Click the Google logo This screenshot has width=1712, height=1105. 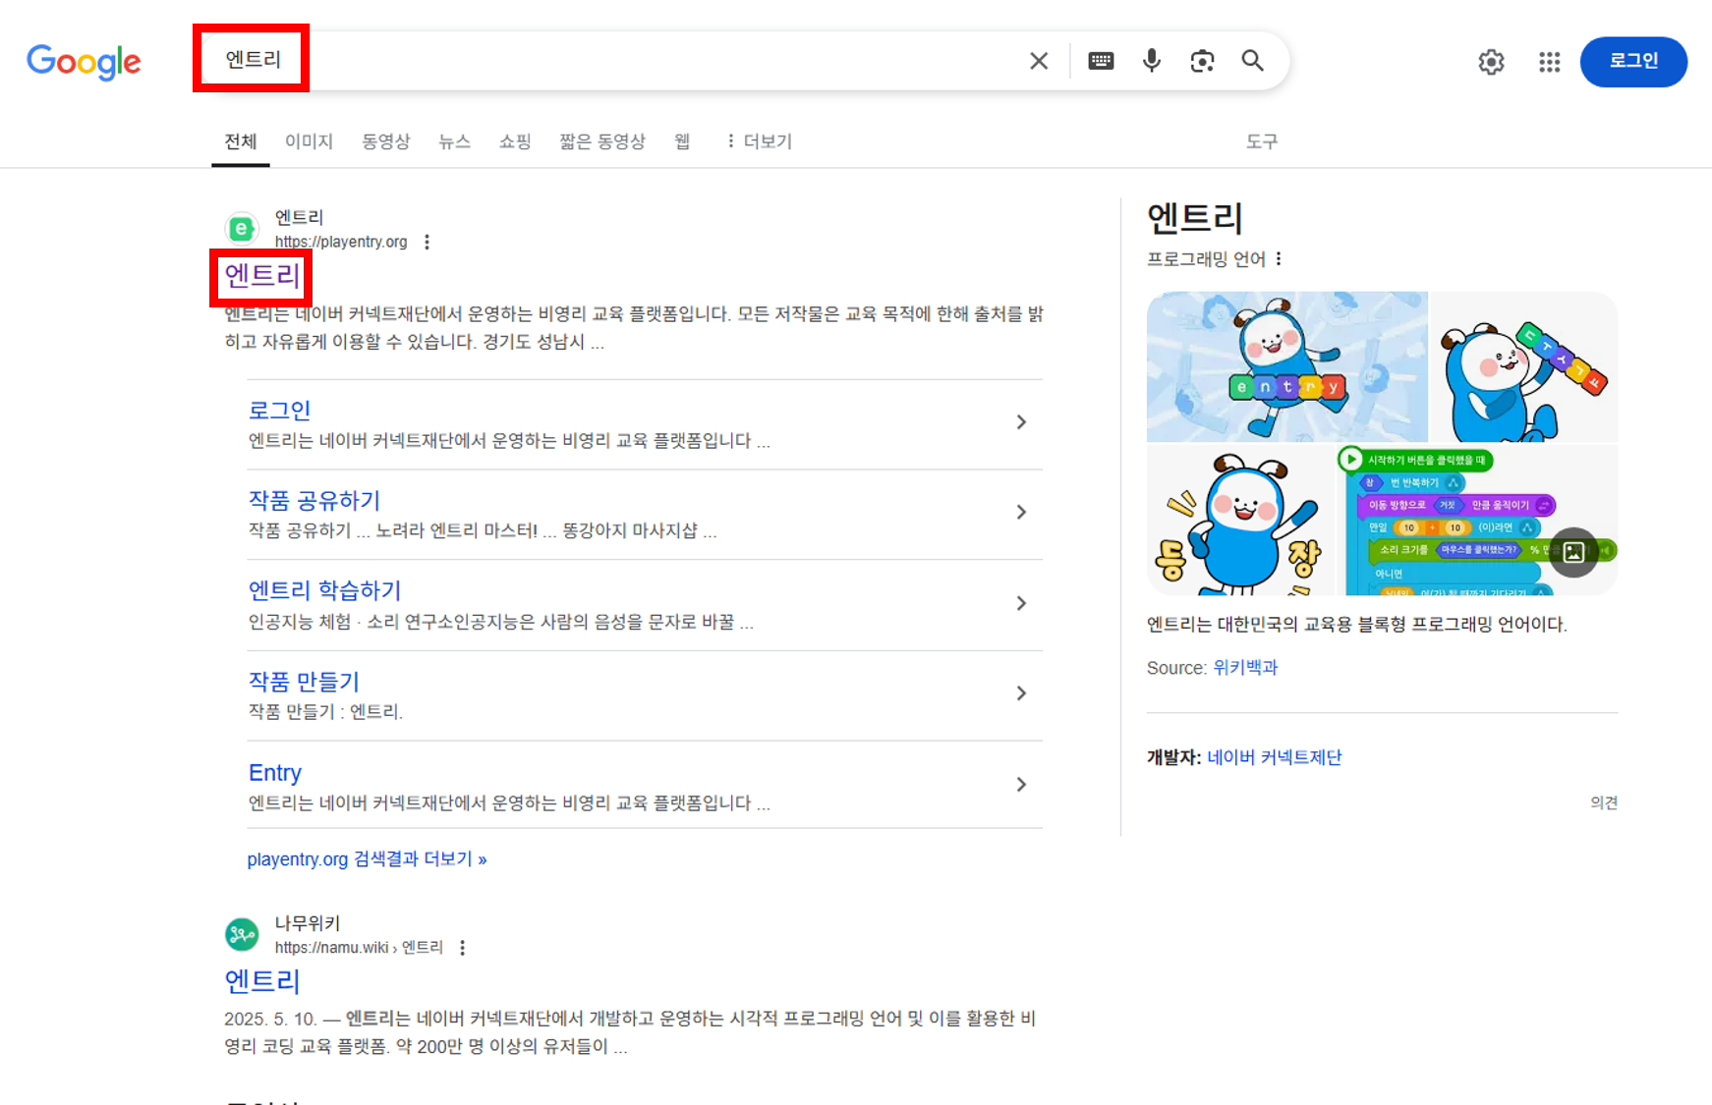click(84, 62)
